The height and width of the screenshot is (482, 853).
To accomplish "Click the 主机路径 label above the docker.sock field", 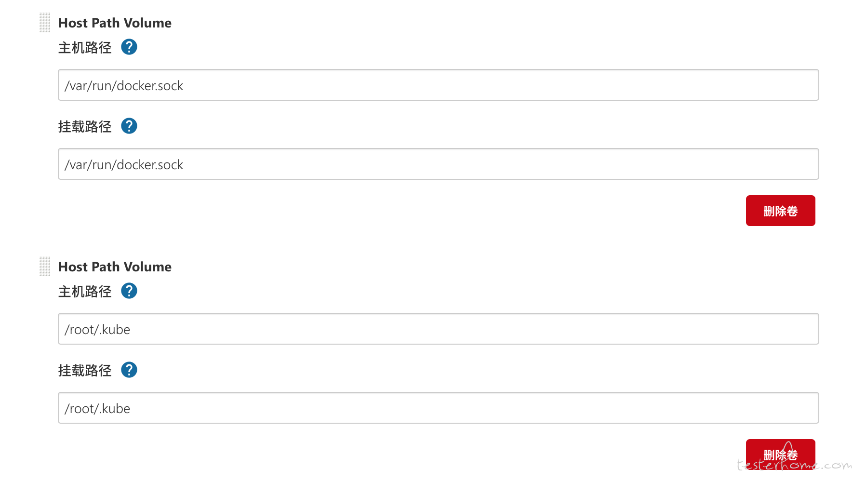I will click(85, 48).
